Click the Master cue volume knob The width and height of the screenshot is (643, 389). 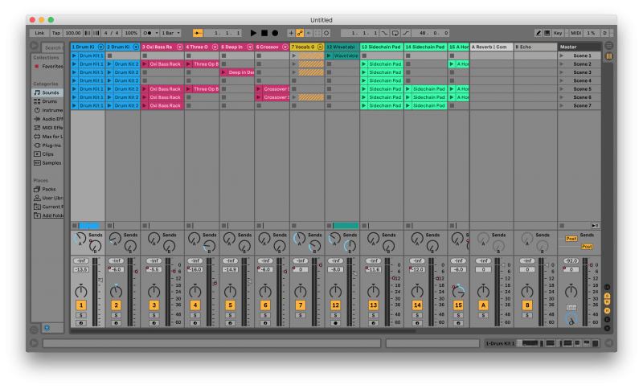click(x=571, y=319)
